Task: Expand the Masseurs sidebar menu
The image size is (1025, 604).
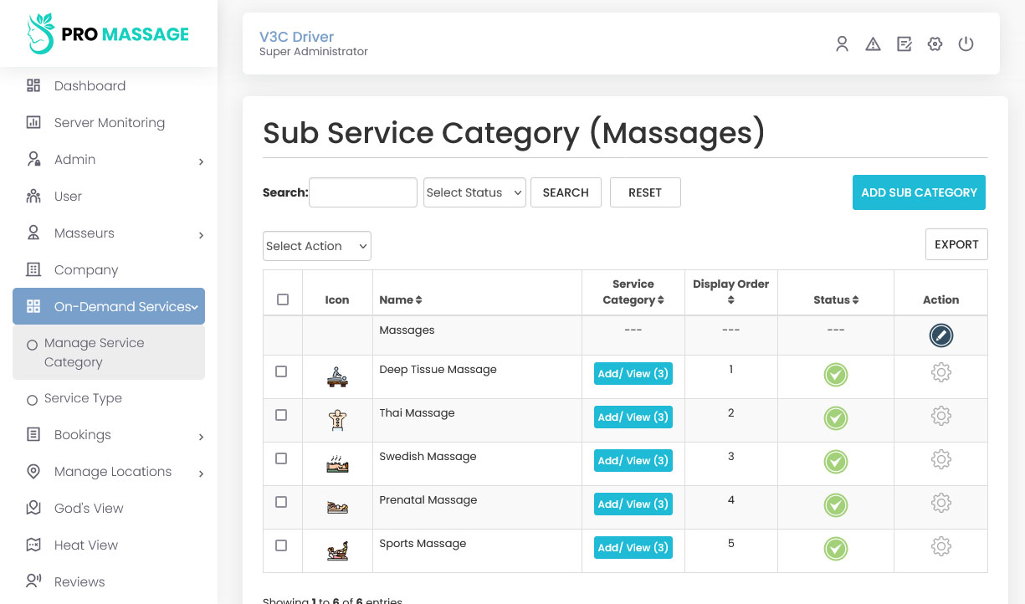Action: coord(109,233)
